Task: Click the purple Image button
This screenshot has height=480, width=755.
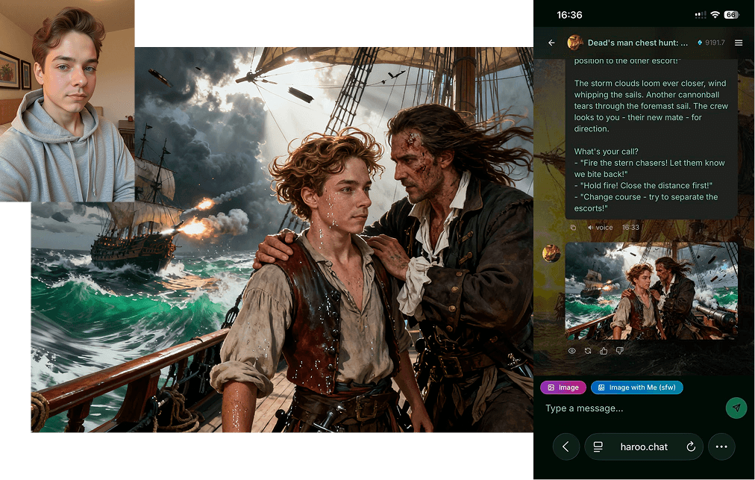Action: point(563,387)
